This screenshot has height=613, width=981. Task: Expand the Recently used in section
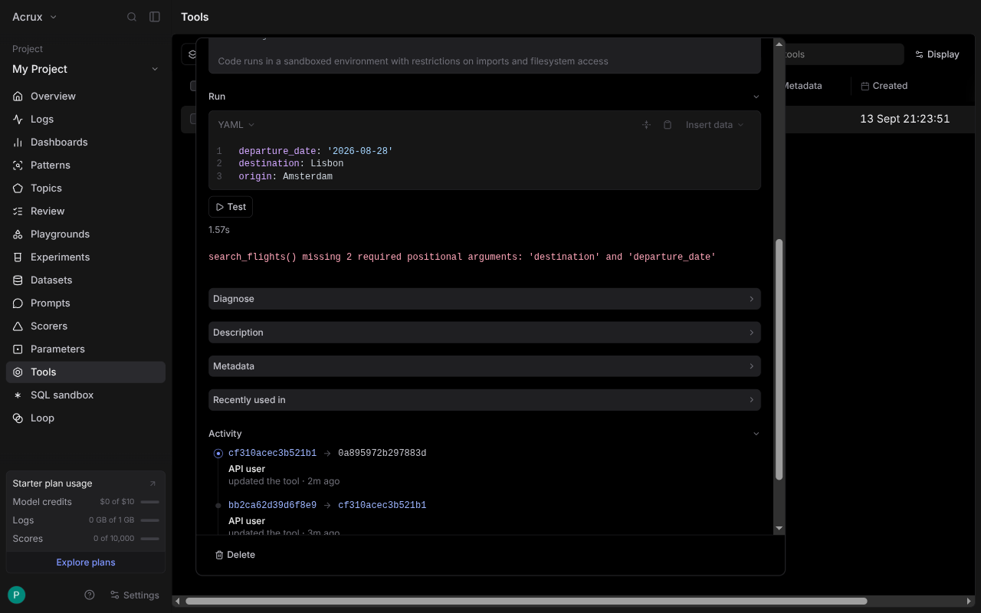(484, 400)
